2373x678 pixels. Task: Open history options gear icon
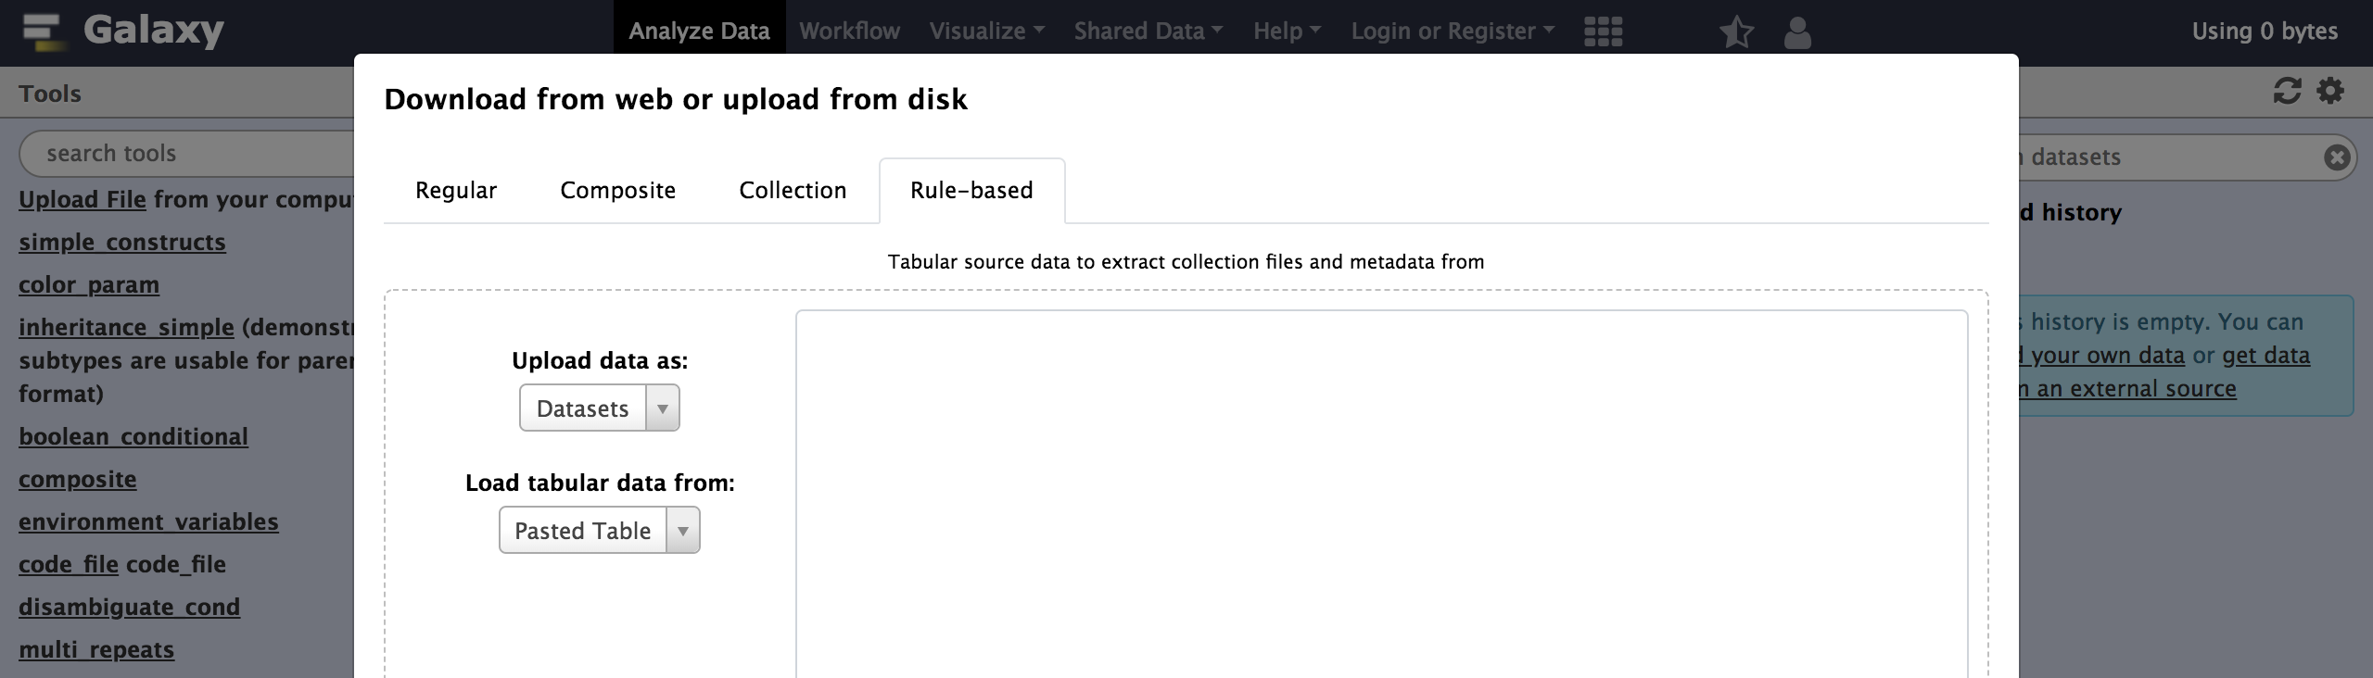tap(2330, 91)
